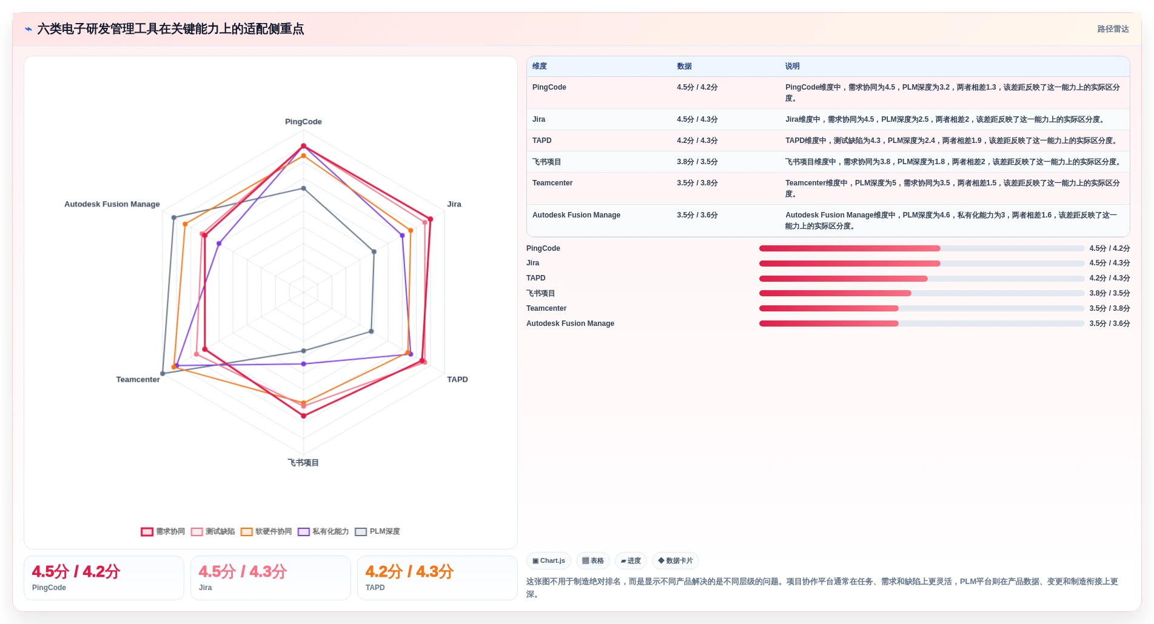Click the 维度 column header
1154x624 pixels.
click(x=540, y=67)
